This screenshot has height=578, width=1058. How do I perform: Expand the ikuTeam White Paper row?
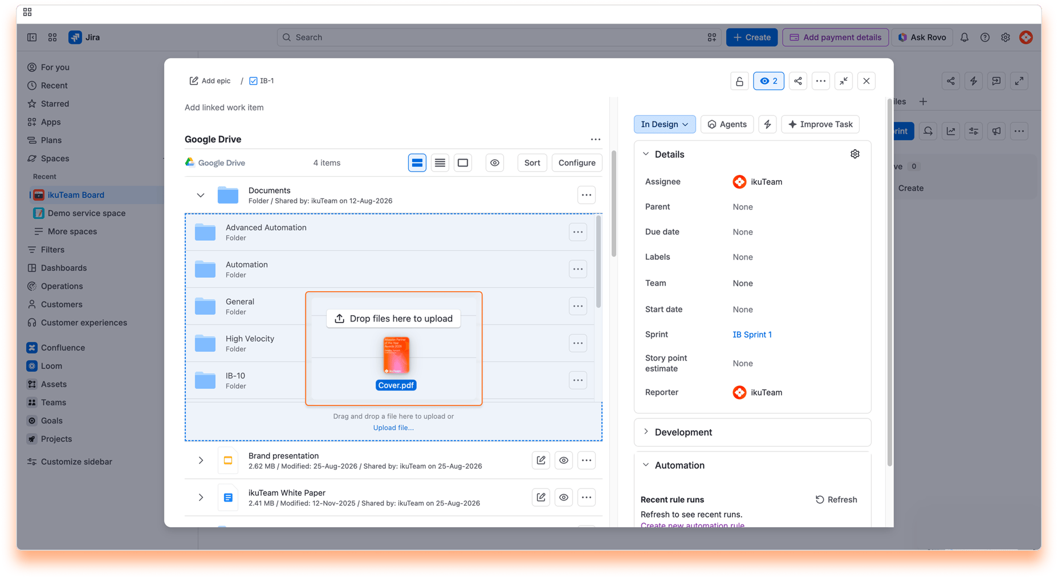(x=201, y=498)
